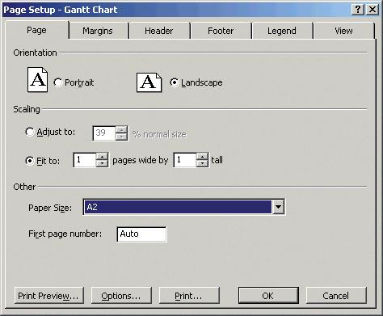Click the pages wide input field
This screenshot has width=383, height=316.
pyautogui.click(x=85, y=160)
